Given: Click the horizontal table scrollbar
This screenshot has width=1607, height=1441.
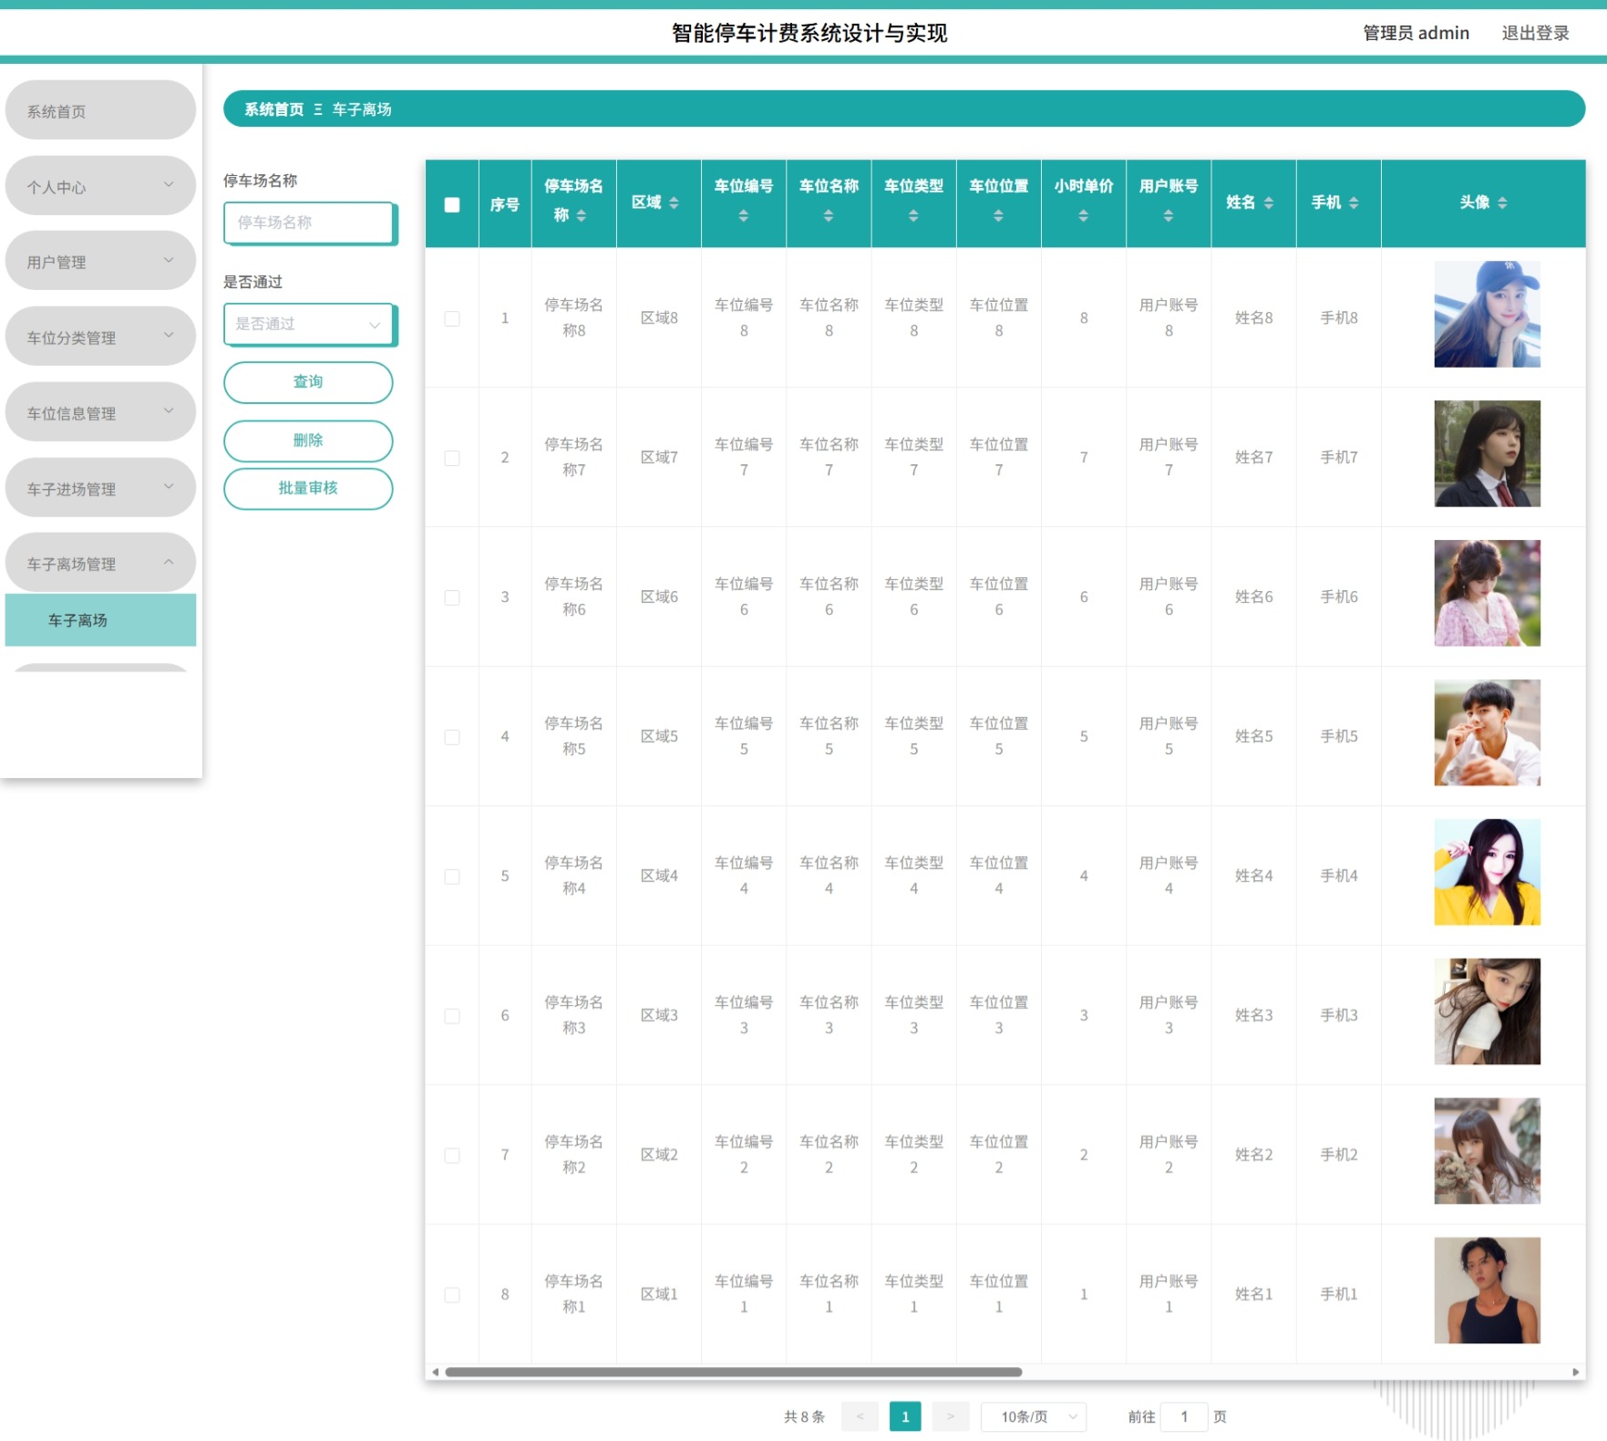Looking at the screenshot, I should click(x=733, y=1372).
